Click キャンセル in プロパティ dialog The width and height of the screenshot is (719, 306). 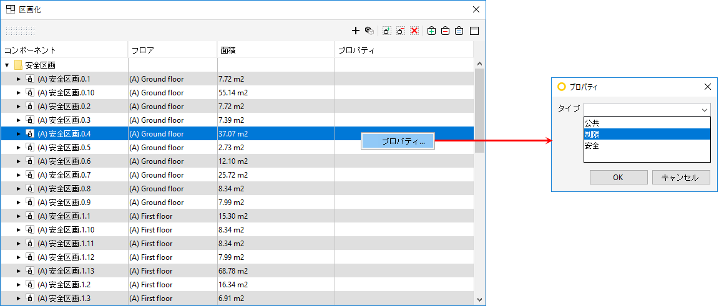point(681,177)
